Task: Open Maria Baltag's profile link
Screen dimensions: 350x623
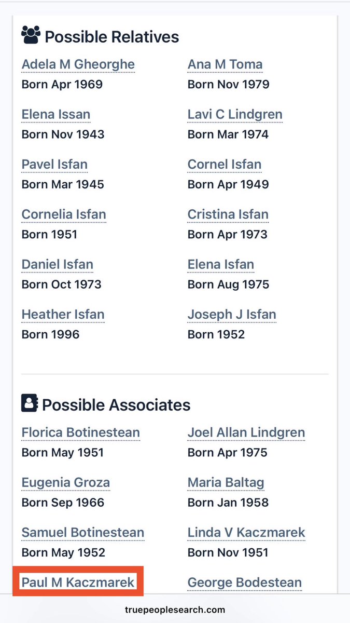Action: [226, 483]
